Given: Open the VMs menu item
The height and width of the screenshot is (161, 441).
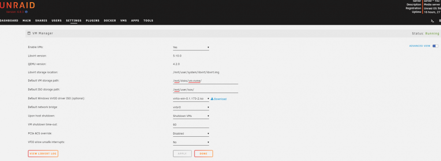Looking at the screenshot, I should tap(123, 21).
